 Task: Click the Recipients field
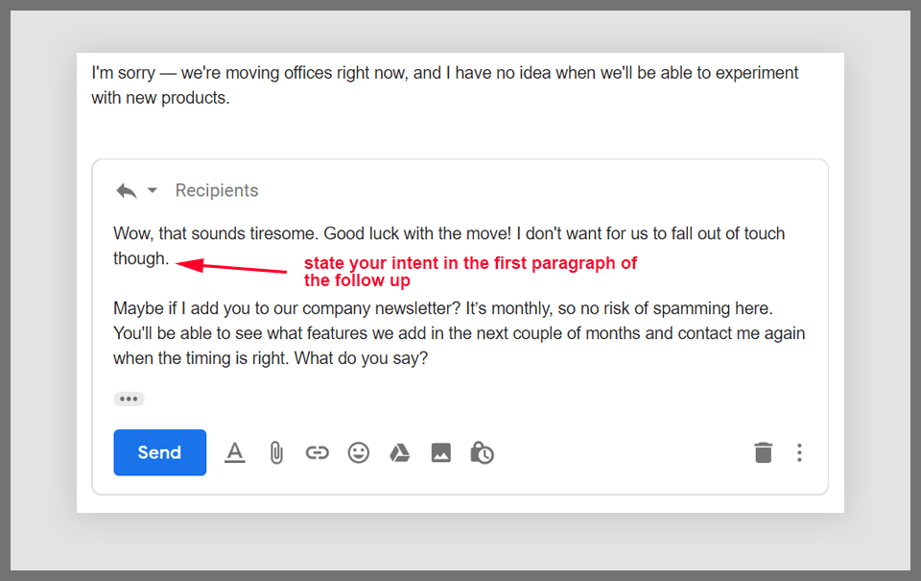pos(217,190)
